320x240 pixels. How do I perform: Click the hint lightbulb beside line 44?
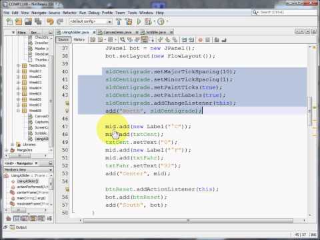[x=67, y=103]
